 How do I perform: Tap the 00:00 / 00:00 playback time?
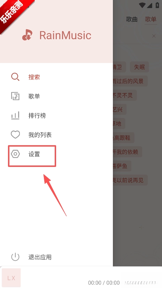104,283
